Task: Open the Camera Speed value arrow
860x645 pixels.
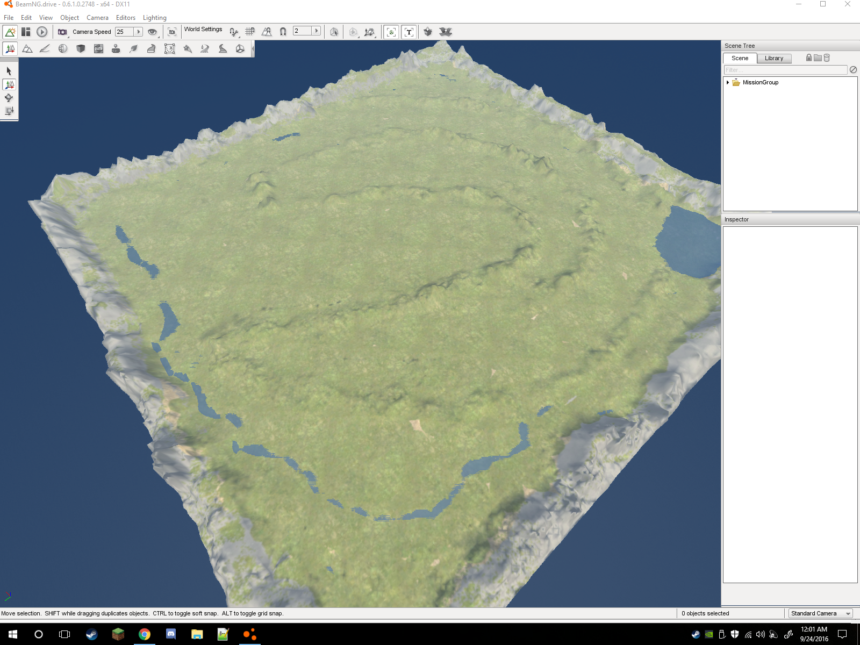Action: click(x=138, y=32)
